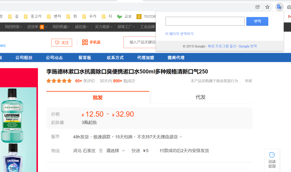Open 工业品牌 top menu item
Viewport: 291px width, 172px height.
148,27
